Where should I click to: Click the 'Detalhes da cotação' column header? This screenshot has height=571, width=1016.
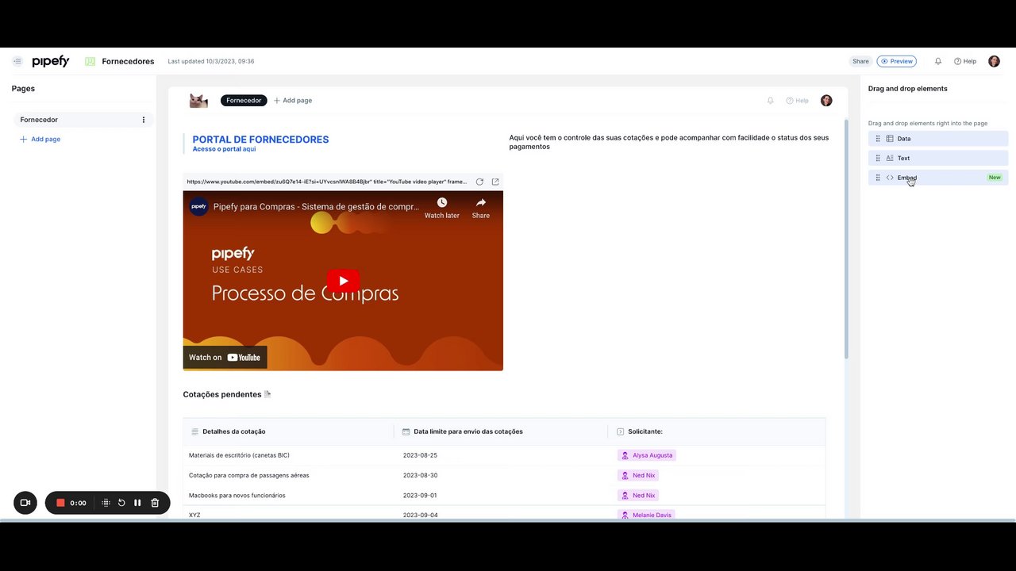233,431
